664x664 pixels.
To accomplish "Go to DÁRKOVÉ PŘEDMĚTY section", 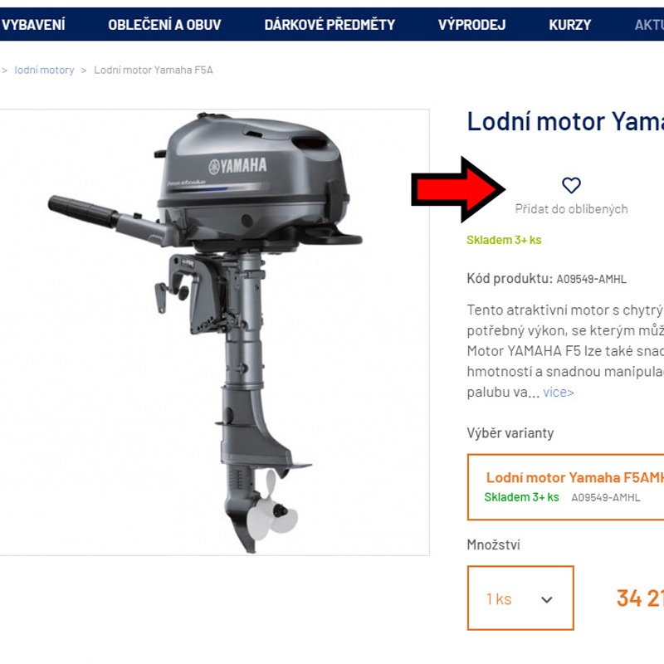I will click(330, 25).
